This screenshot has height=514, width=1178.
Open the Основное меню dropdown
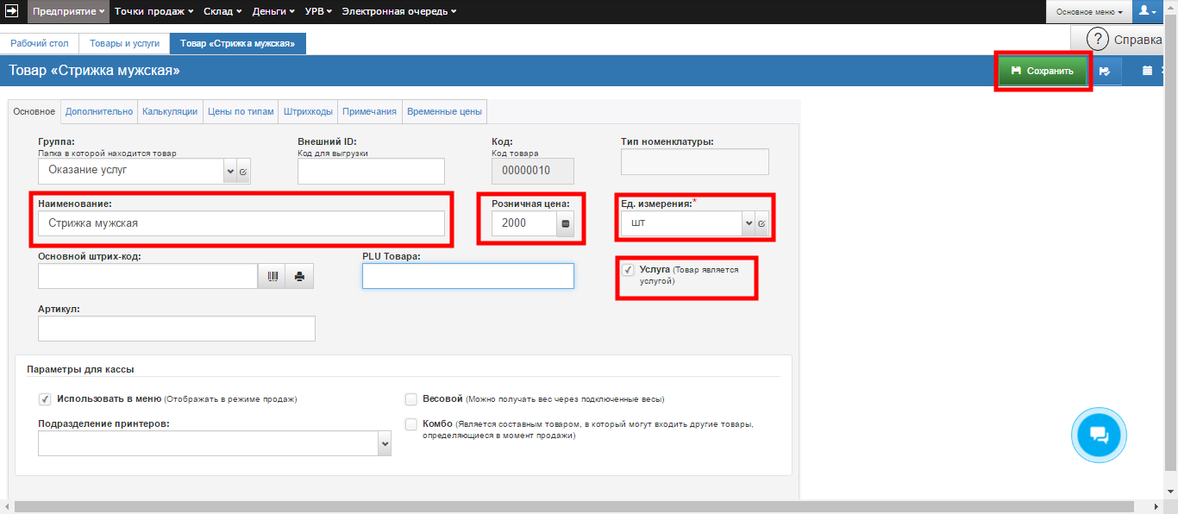point(1089,12)
